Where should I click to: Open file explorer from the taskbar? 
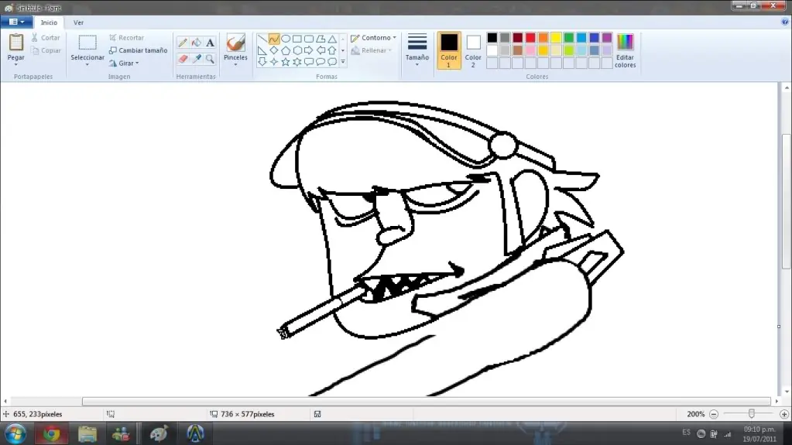coord(87,434)
